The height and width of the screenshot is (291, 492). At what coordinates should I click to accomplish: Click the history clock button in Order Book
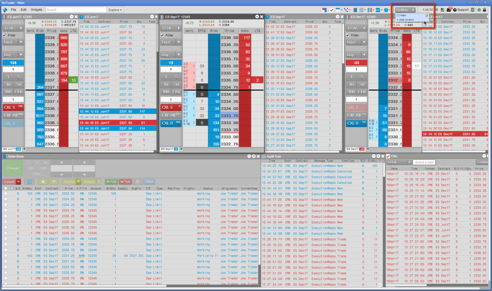(x=30, y=182)
